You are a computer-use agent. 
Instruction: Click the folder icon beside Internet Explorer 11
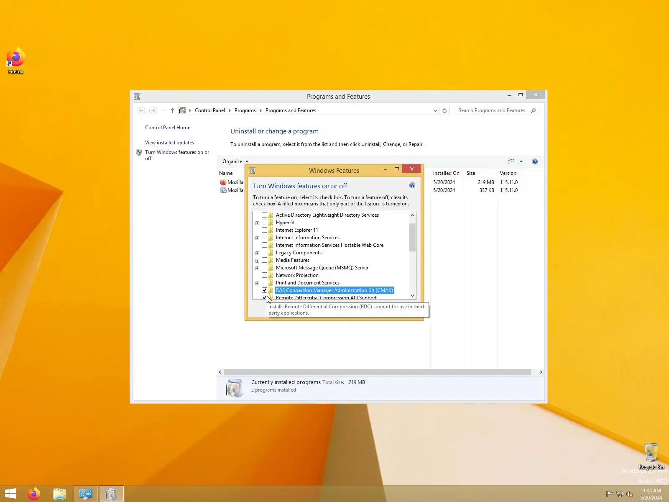pyautogui.click(x=271, y=230)
